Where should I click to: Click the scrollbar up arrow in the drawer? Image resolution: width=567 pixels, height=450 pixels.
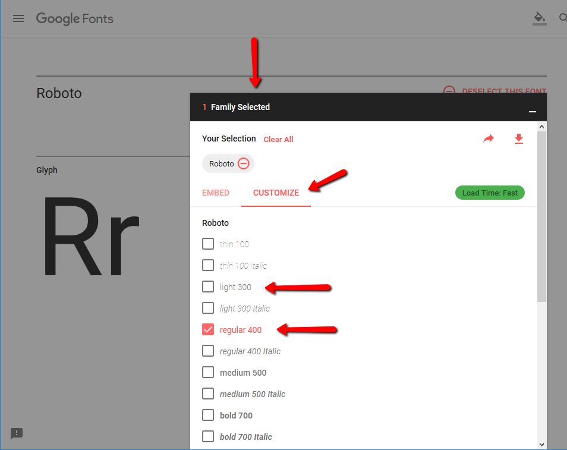tap(541, 127)
